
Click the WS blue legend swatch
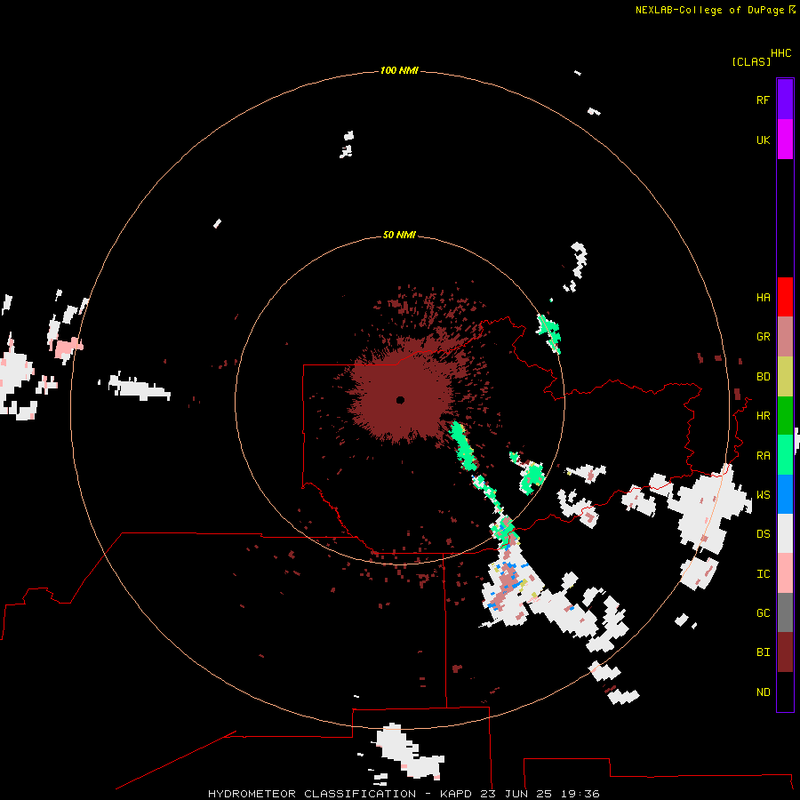tap(785, 494)
